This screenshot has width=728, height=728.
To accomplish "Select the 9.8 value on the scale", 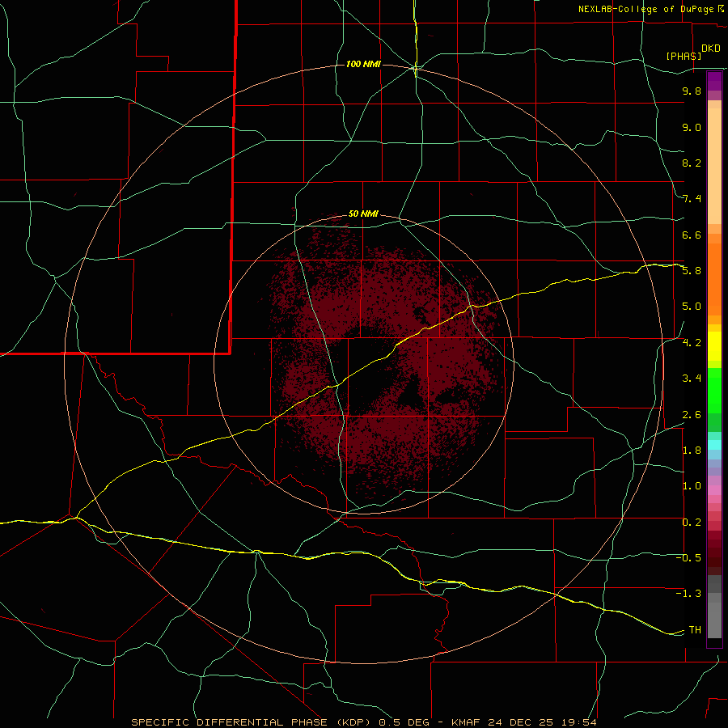I will [x=692, y=91].
